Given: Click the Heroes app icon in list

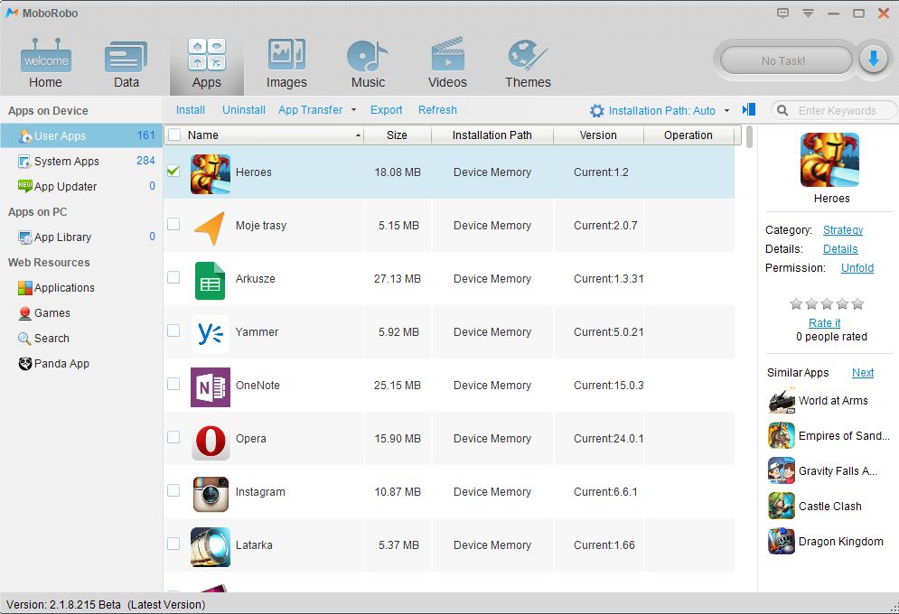Looking at the screenshot, I should (211, 174).
